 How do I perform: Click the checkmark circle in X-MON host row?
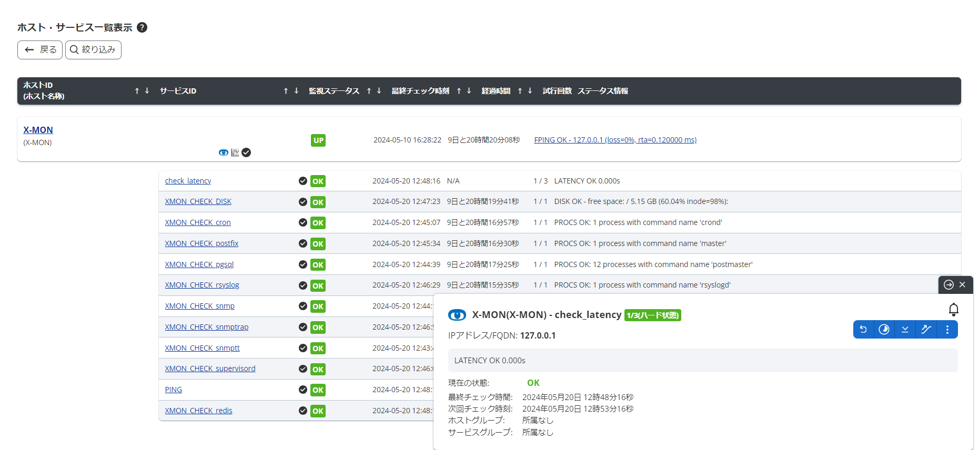point(246,152)
